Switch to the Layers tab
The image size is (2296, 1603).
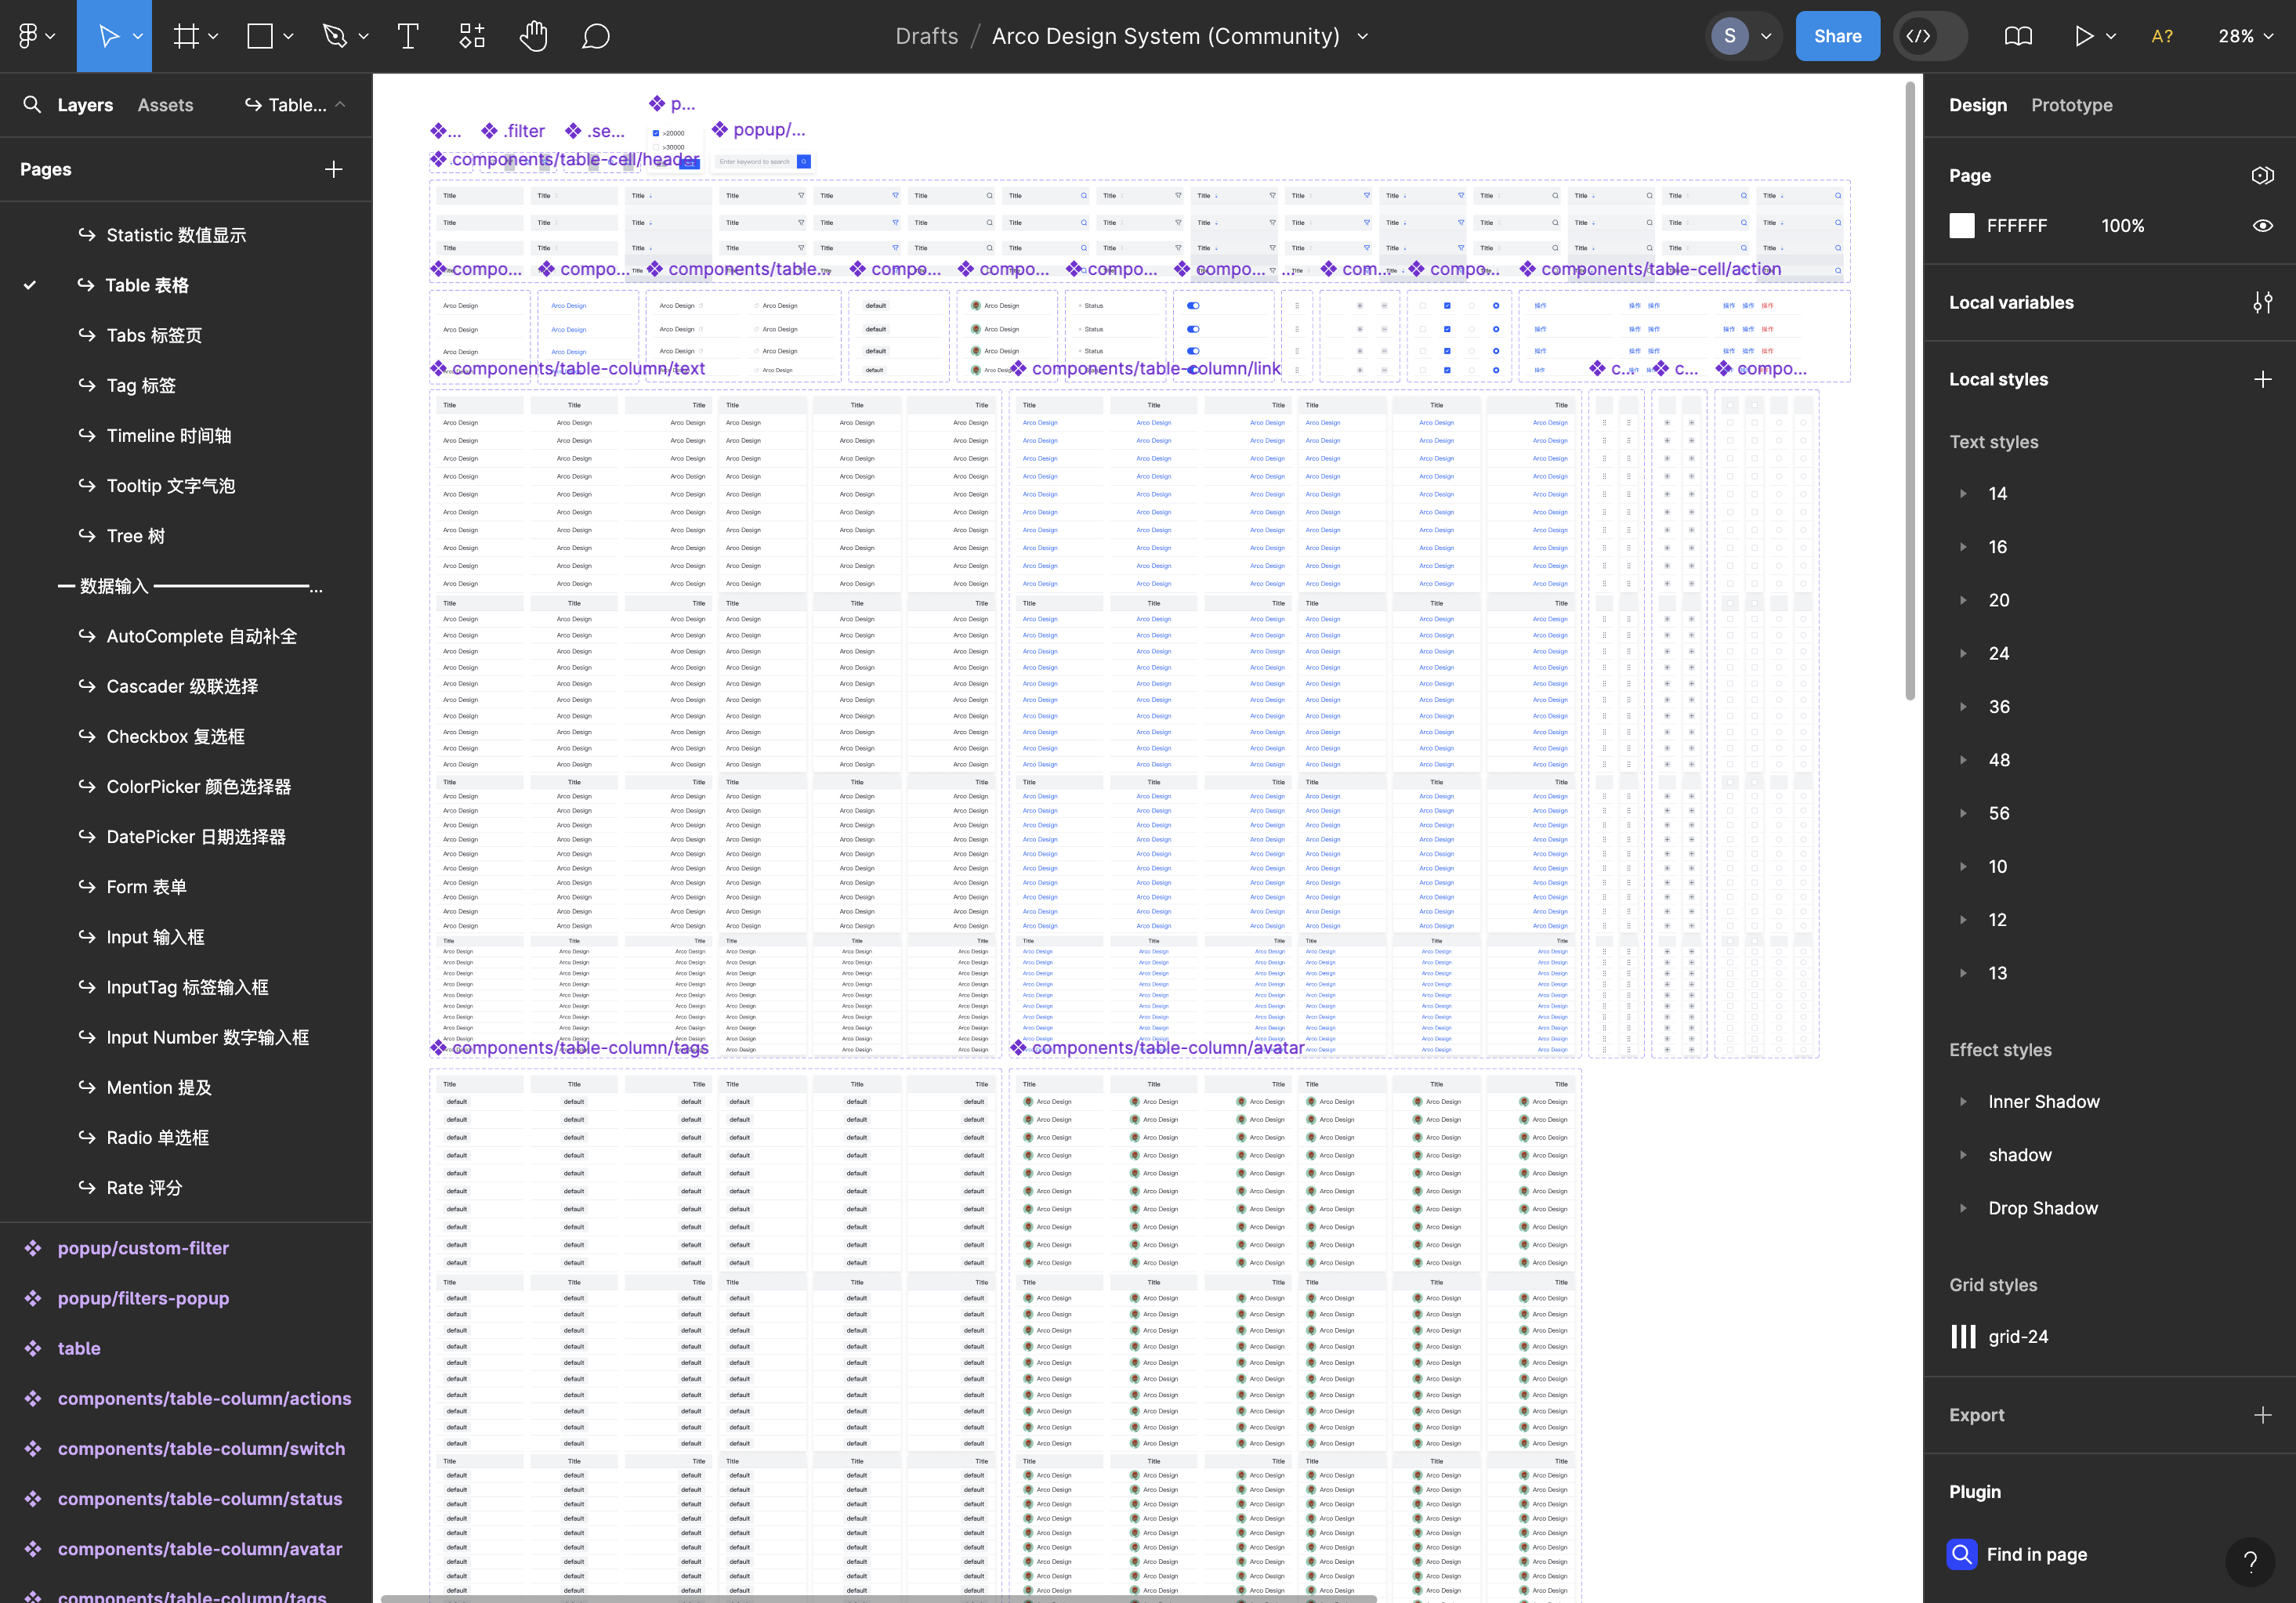(x=85, y=104)
